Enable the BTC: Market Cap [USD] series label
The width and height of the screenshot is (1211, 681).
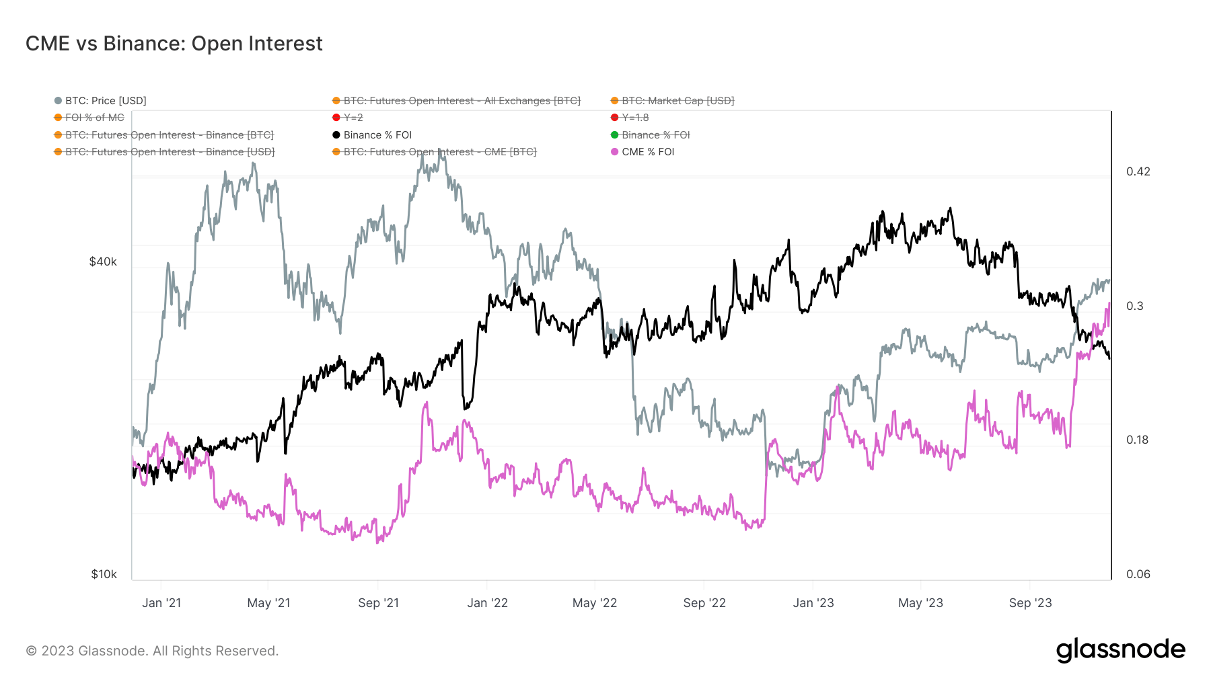pos(677,101)
